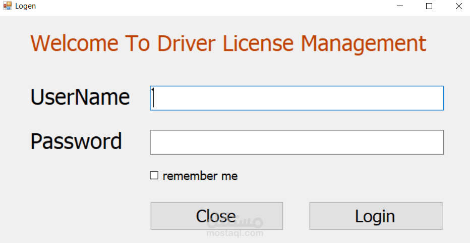Focus the UserName text field
Image resolution: width=470 pixels, height=243 pixels.
(x=297, y=98)
